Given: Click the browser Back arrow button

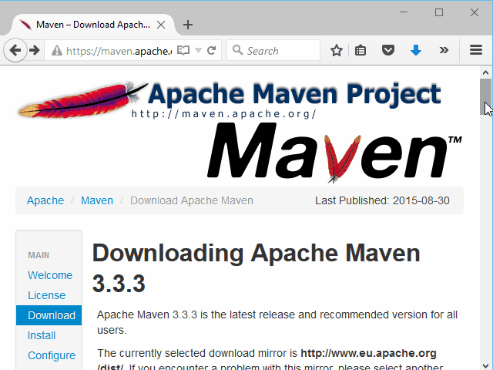Looking at the screenshot, I should pyautogui.click(x=15, y=51).
